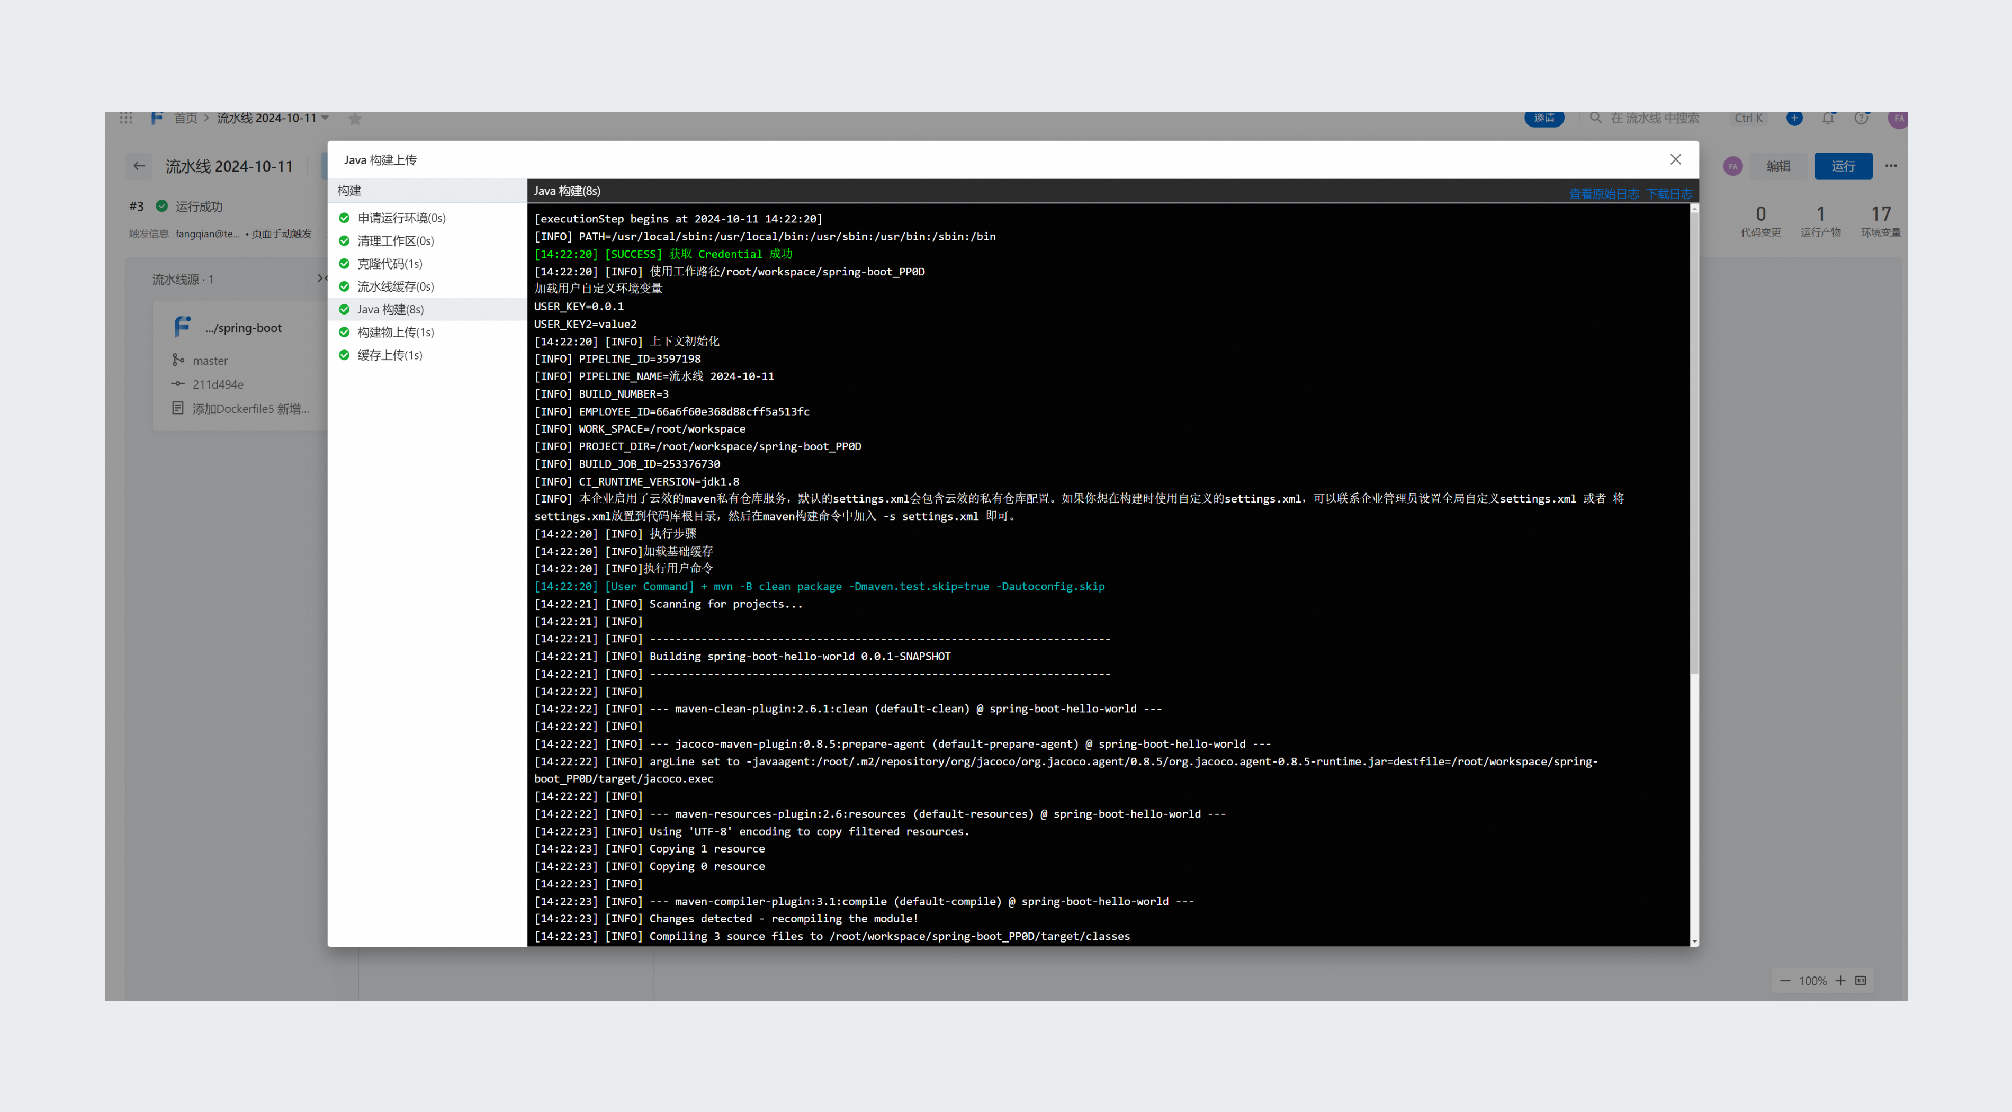Screen dimensions: 2012x1112
Task: Click the SUCCESS 获取 Credential log line
Action: (663, 254)
